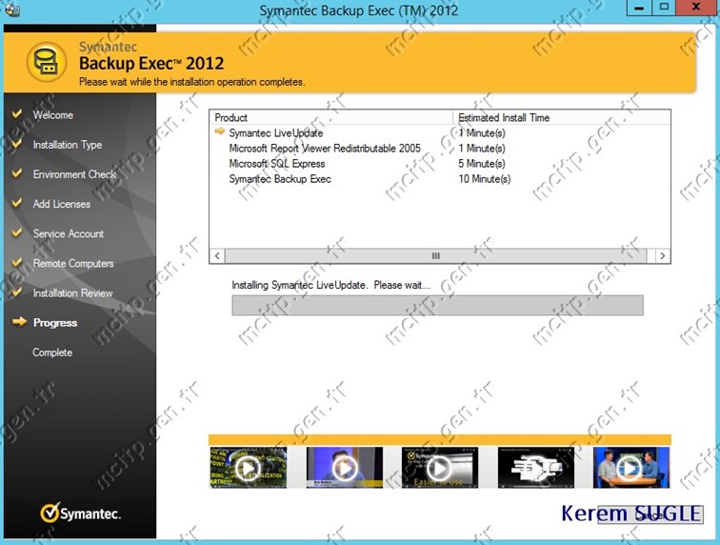Click the Product column header
Viewport: 720px width, 545px height.
coord(331,117)
